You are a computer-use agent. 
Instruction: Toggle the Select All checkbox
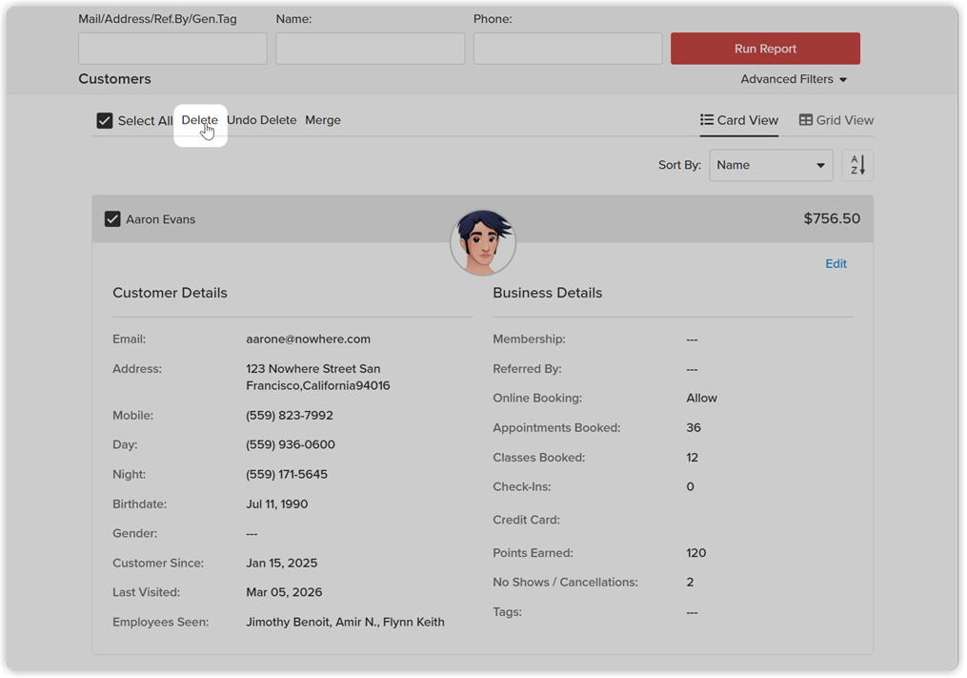click(105, 120)
